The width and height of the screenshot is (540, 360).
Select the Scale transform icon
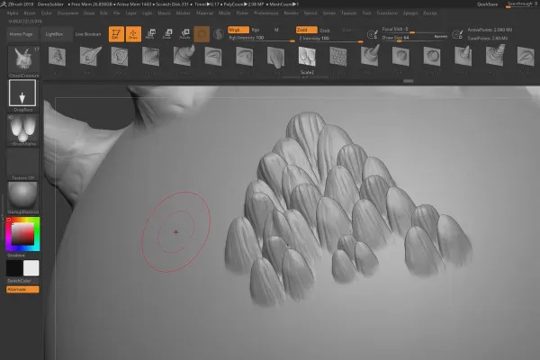click(x=167, y=34)
